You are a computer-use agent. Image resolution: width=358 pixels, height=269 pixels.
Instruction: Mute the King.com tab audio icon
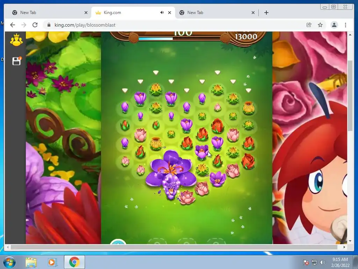(162, 13)
